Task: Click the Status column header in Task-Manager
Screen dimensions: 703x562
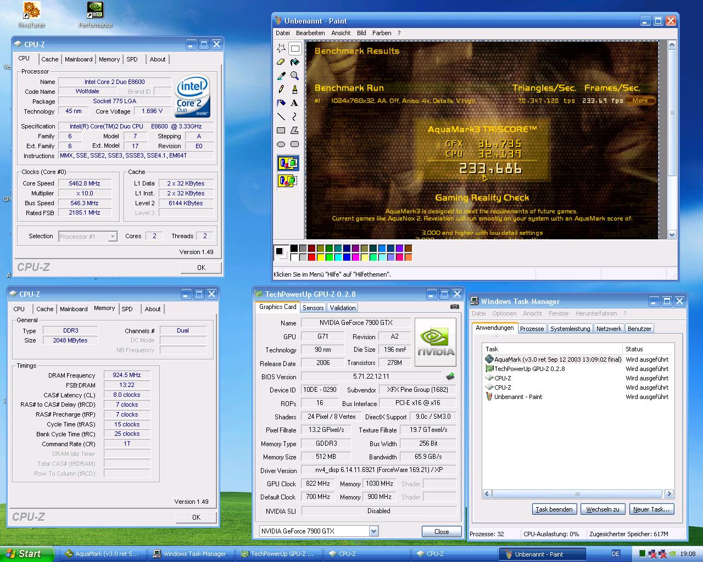Action: (x=648, y=349)
